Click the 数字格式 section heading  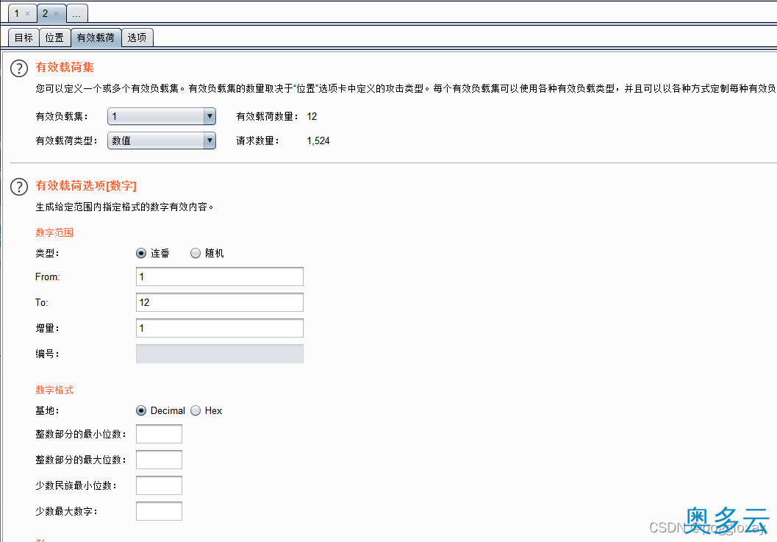coord(54,391)
